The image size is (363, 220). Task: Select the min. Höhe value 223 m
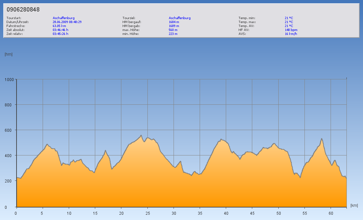pos(173,34)
